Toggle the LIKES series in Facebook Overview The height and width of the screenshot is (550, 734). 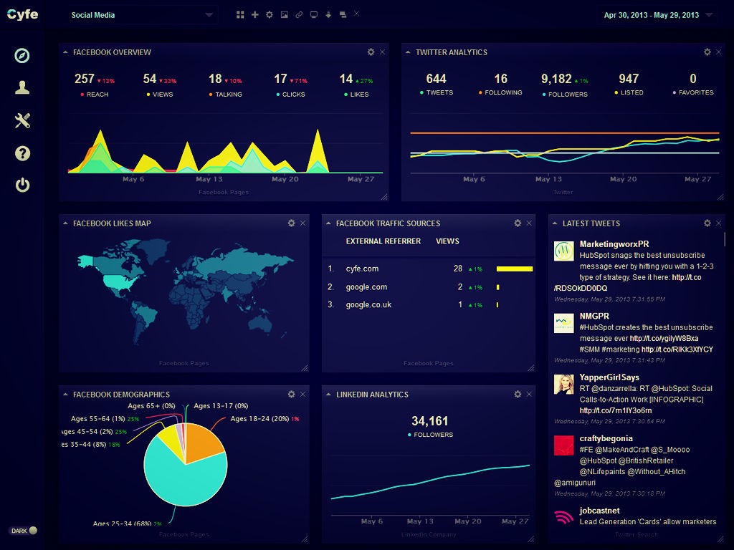tap(356, 95)
